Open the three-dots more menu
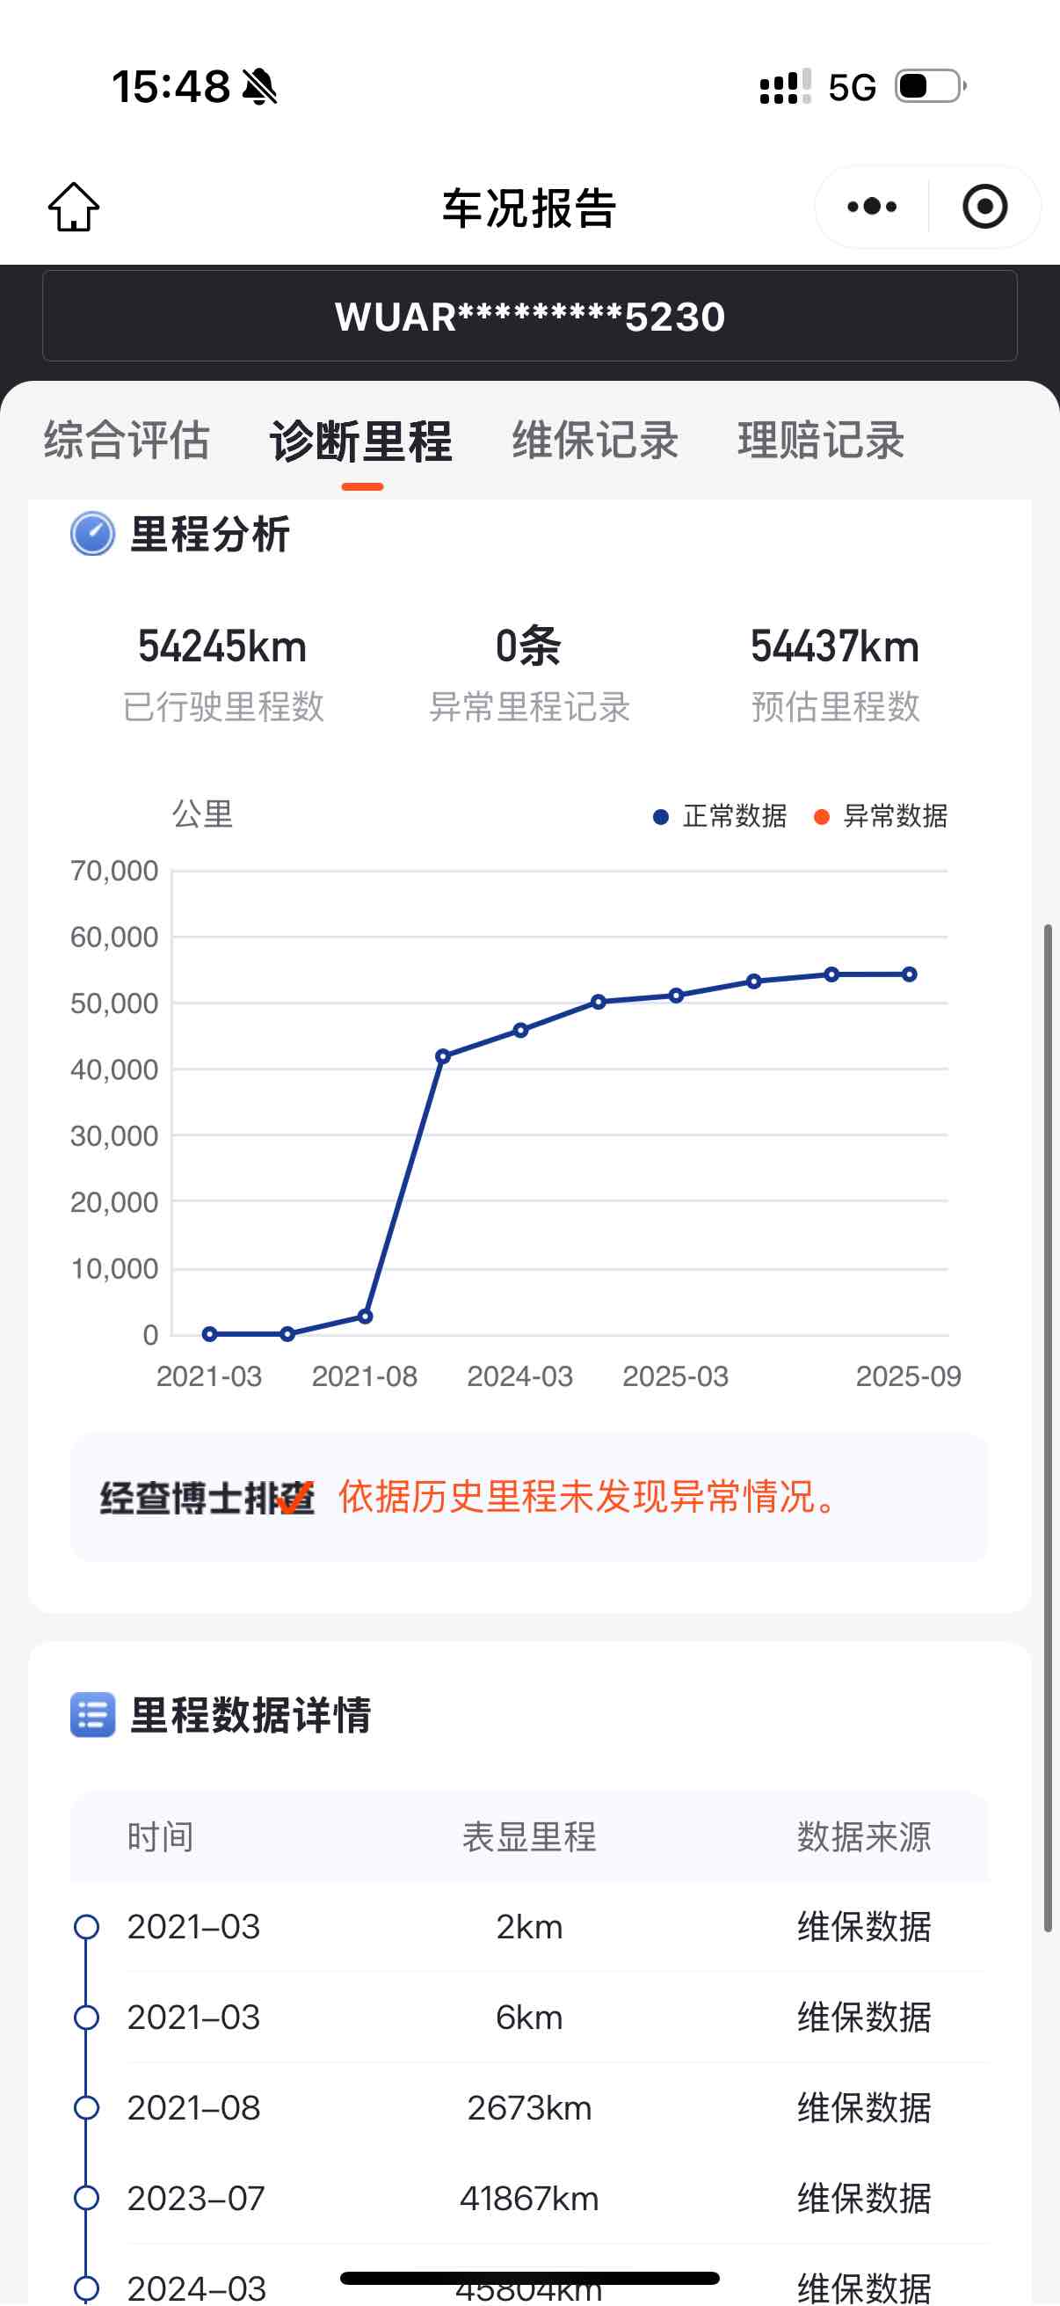Image resolution: width=1060 pixels, height=2306 pixels. click(x=871, y=207)
